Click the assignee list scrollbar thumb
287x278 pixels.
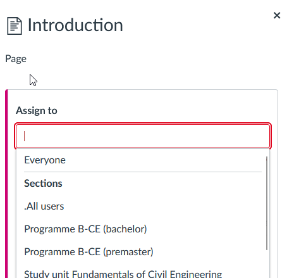(x=267, y=203)
